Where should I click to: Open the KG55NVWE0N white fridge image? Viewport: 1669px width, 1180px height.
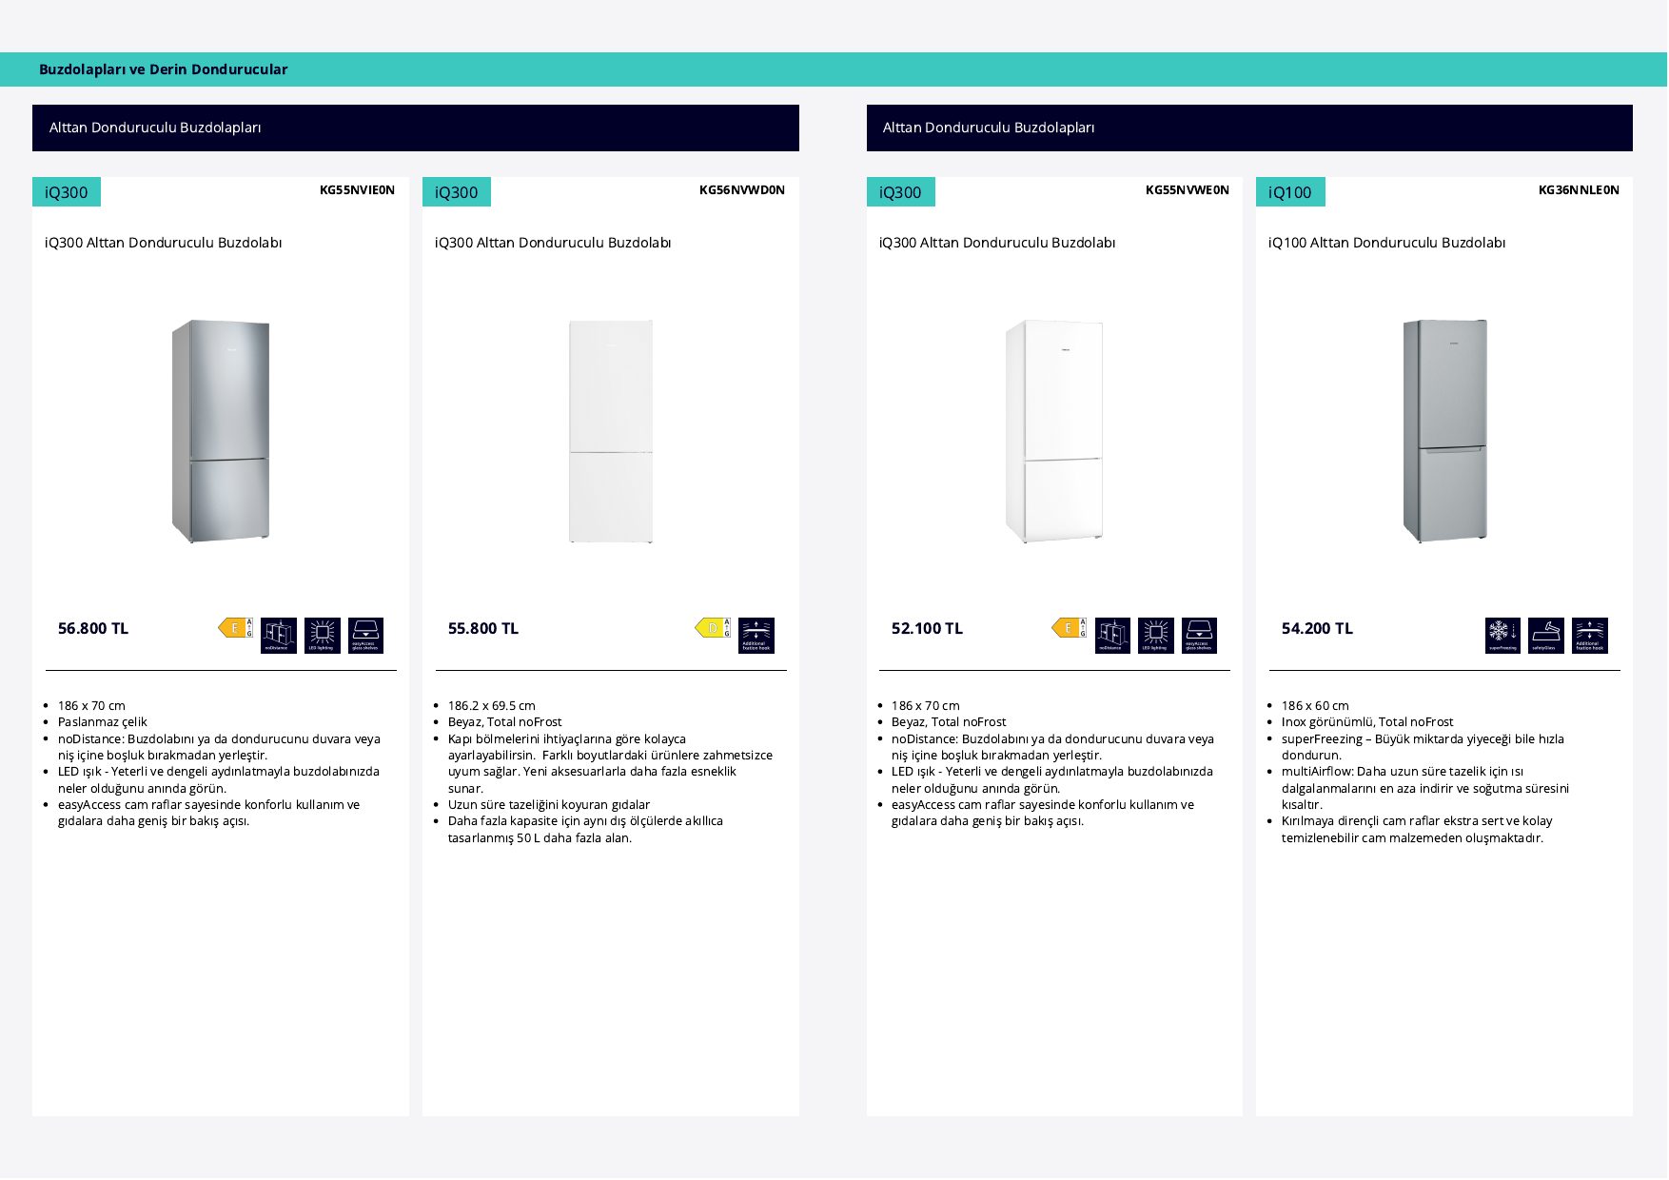(x=1054, y=431)
